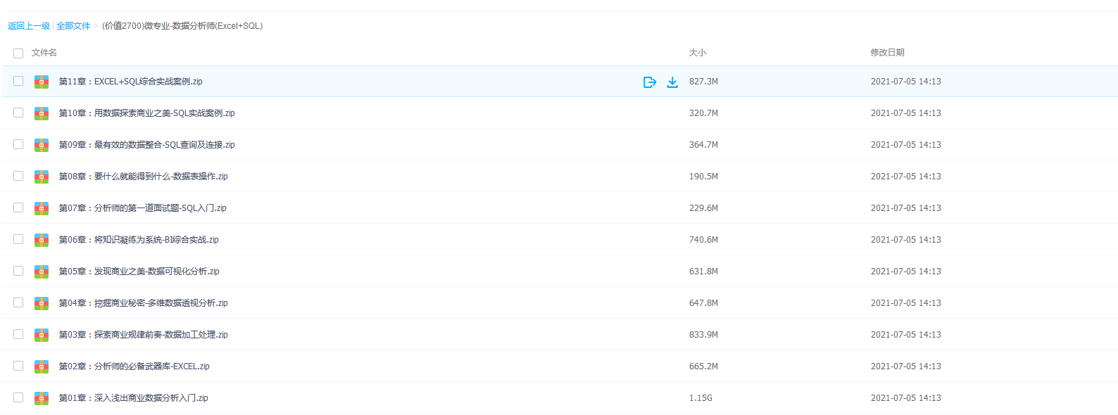Check the box for 第11章 zip file
The width and height of the screenshot is (1118, 415).
pos(18,81)
